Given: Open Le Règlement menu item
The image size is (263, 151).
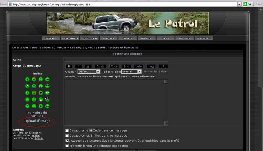Looking at the screenshot, I should 90,38.
